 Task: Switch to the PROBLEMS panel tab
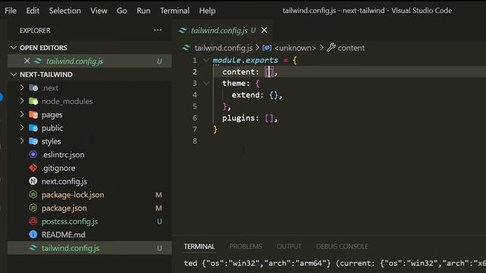click(x=246, y=246)
